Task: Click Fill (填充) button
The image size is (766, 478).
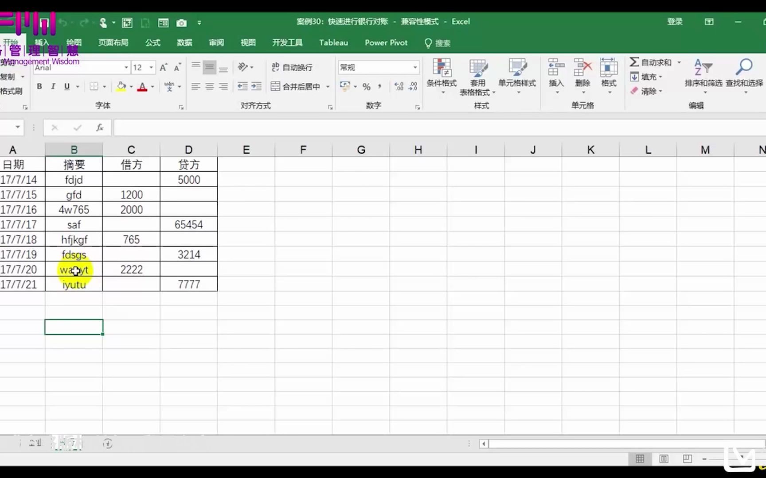Action: [646, 77]
